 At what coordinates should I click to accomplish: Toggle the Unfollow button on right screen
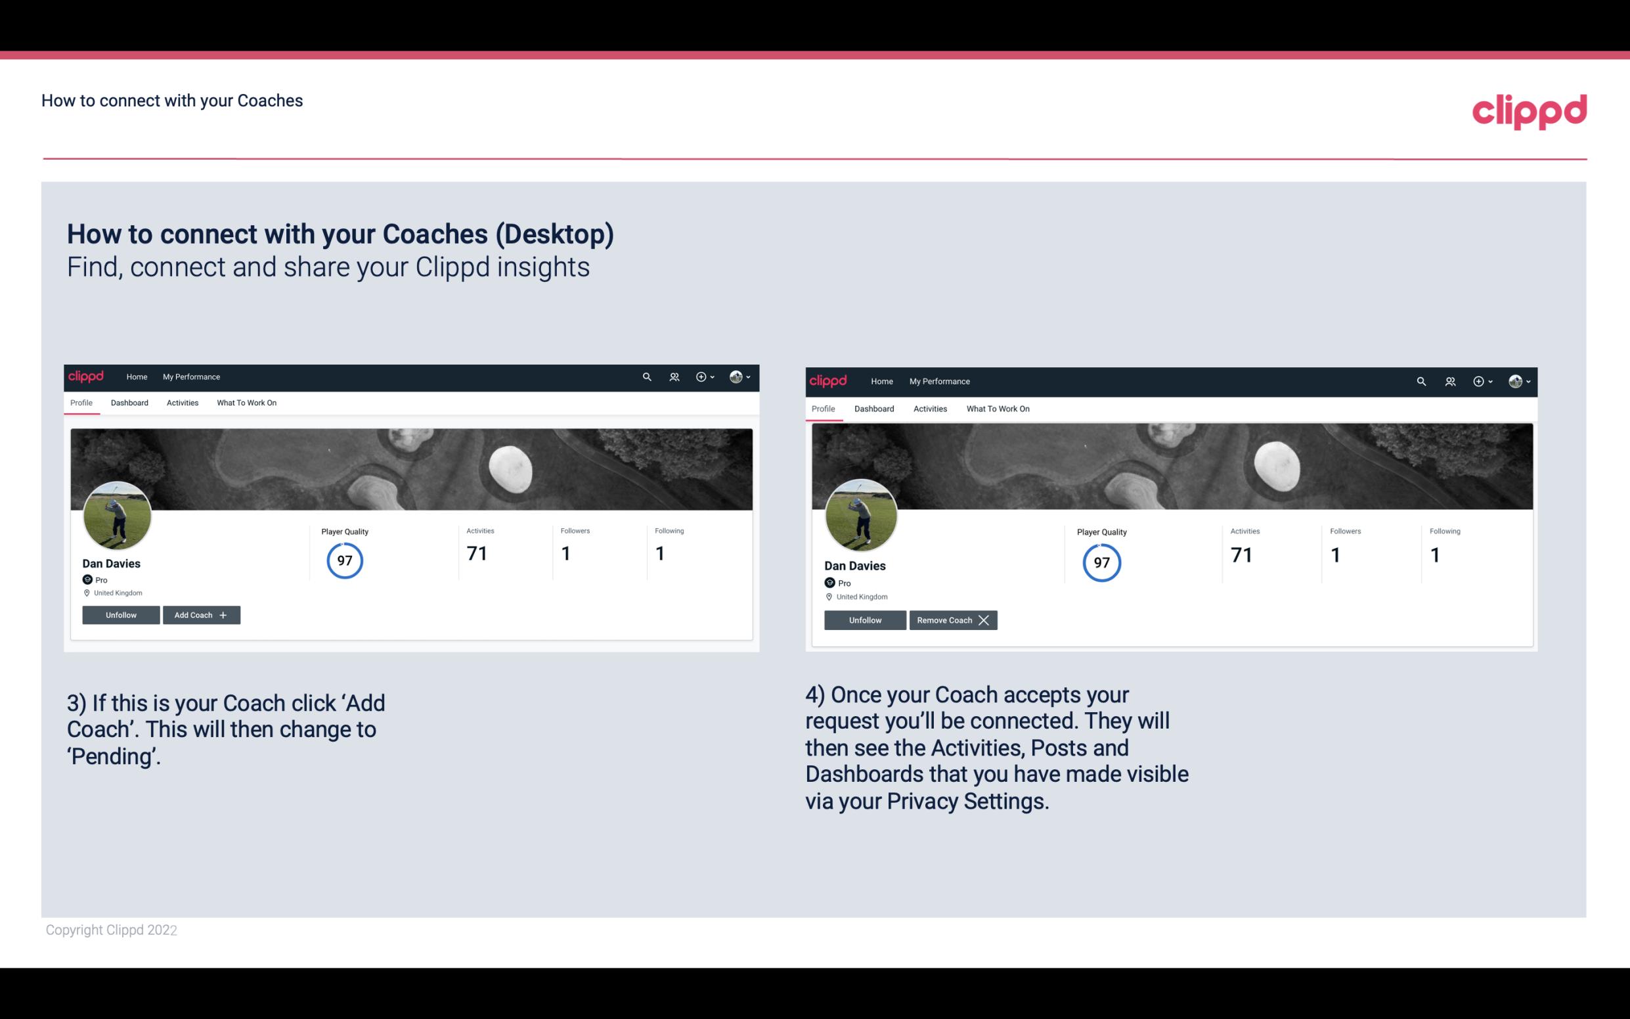(865, 620)
